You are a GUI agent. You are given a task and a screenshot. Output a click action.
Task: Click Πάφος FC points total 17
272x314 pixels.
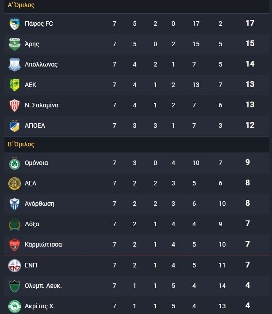coord(250,23)
